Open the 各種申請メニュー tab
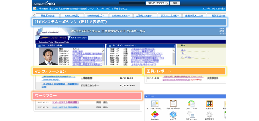The width and height of the screenshot is (259, 121). coord(194,16)
